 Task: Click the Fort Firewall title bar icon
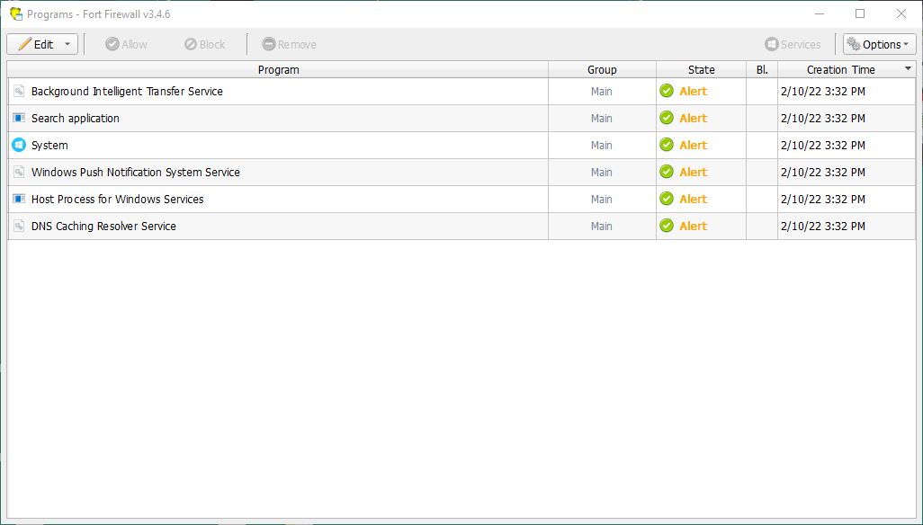click(13, 13)
